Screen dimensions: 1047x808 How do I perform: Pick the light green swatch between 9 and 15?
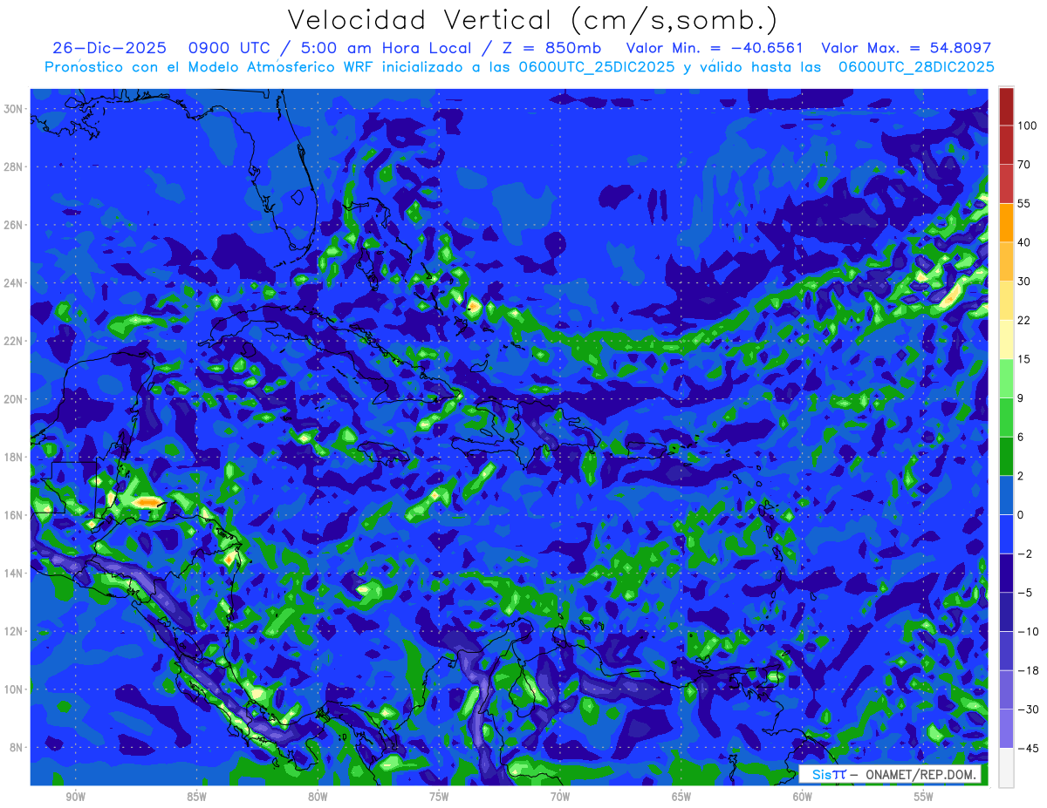point(1006,379)
